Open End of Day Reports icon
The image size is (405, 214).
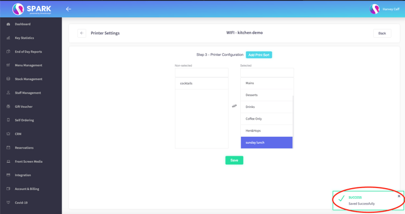click(x=8, y=51)
